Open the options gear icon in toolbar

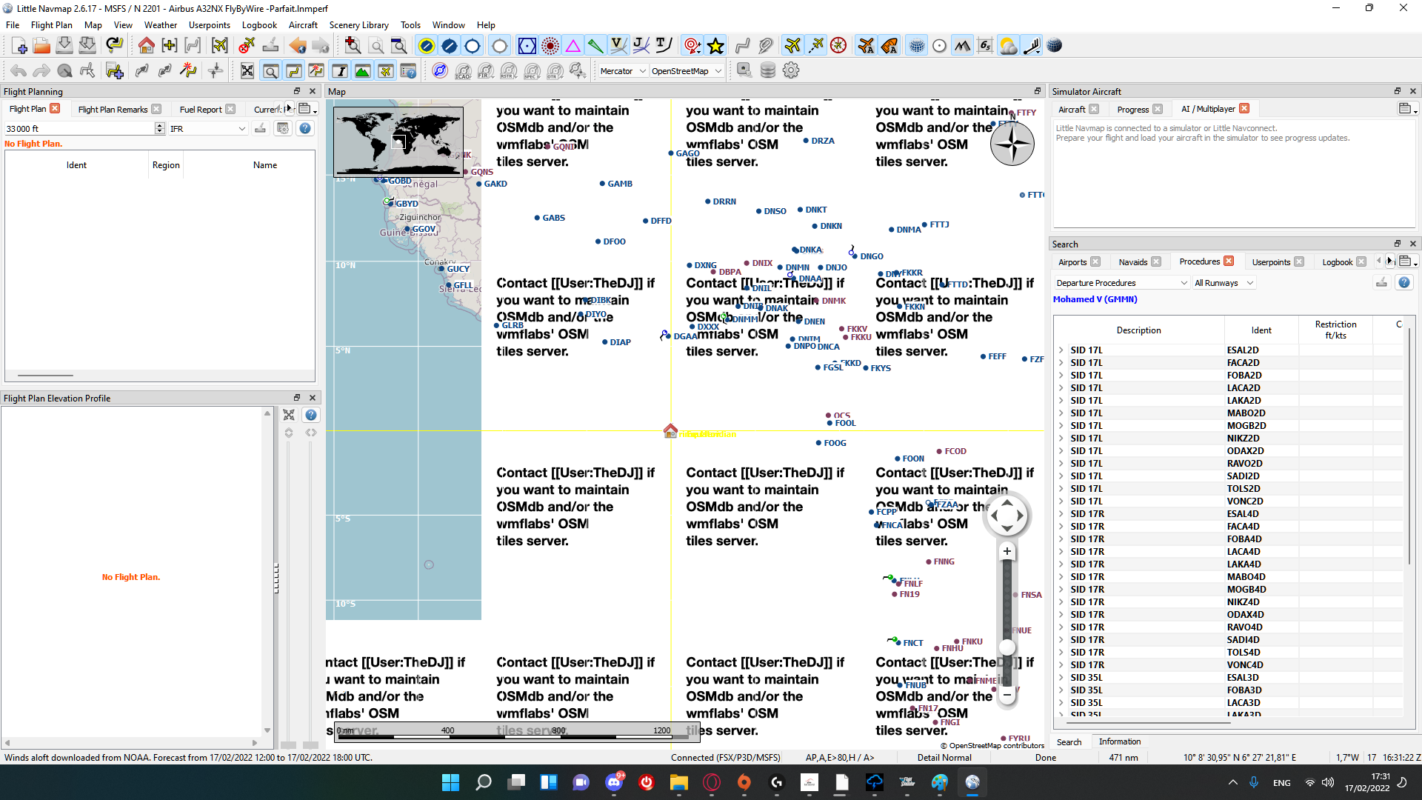(x=791, y=70)
